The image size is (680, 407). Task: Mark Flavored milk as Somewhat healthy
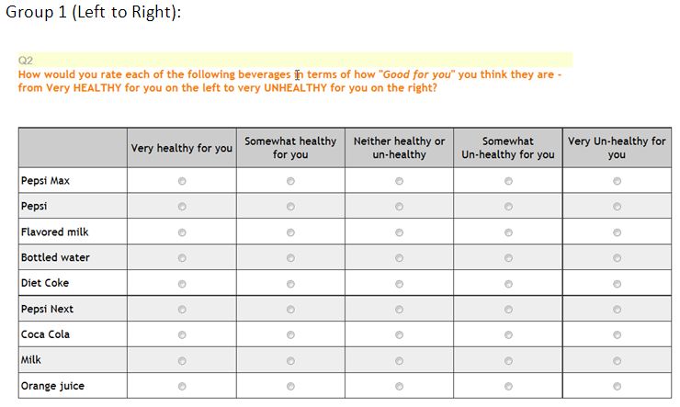click(290, 232)
